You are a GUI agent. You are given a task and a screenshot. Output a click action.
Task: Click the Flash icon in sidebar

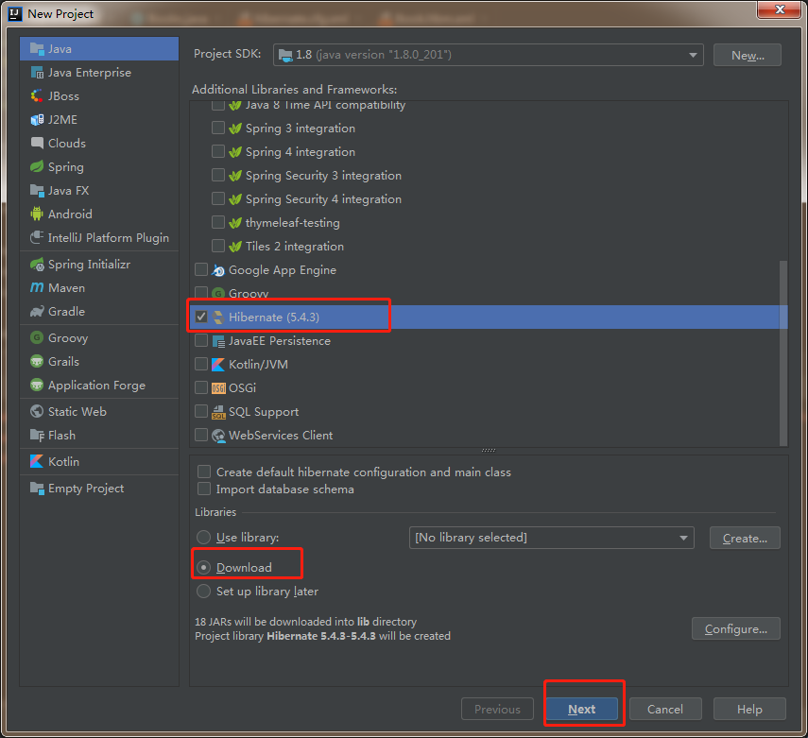tap(37, 436)
